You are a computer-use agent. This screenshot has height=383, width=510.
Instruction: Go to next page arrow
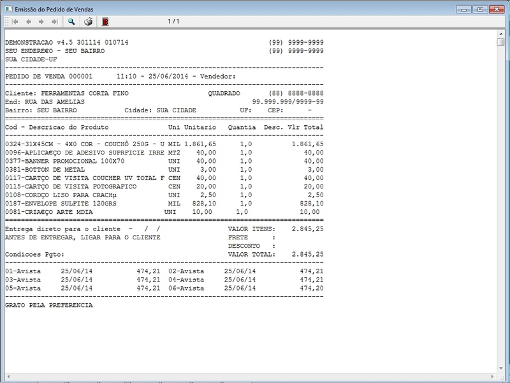coord(41,22)
